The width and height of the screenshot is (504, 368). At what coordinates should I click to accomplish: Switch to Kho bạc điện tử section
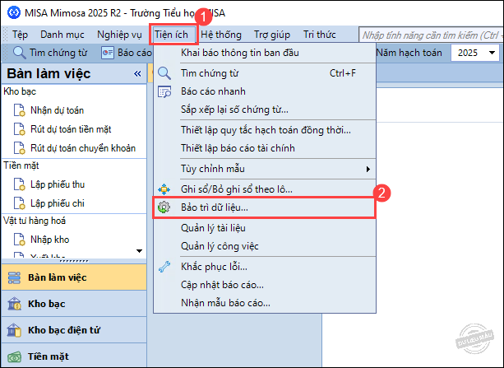click(74, 330)
